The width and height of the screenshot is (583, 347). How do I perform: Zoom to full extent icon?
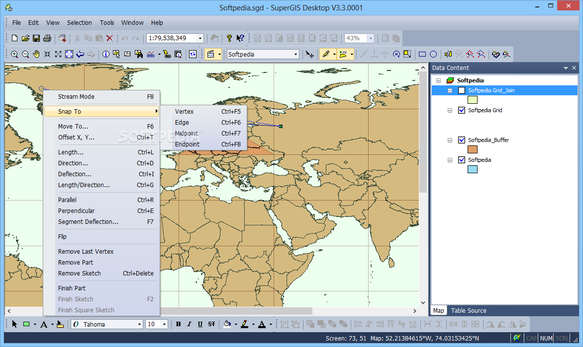point(69,54)
